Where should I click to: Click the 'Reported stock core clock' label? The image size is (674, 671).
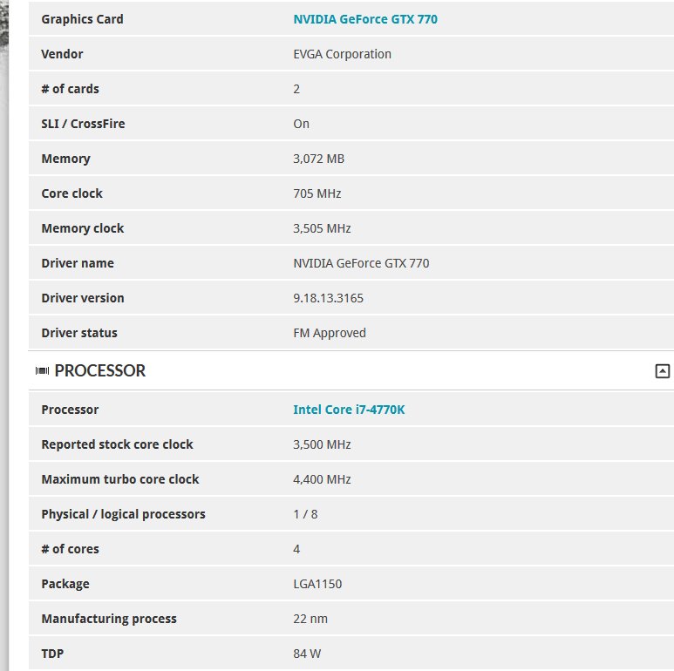pos(117,444)
